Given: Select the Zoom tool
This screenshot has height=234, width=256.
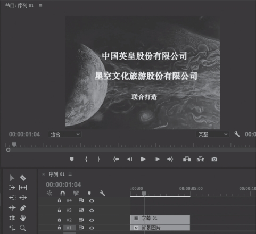Looking at the screenshot, I should coord(23,228).
